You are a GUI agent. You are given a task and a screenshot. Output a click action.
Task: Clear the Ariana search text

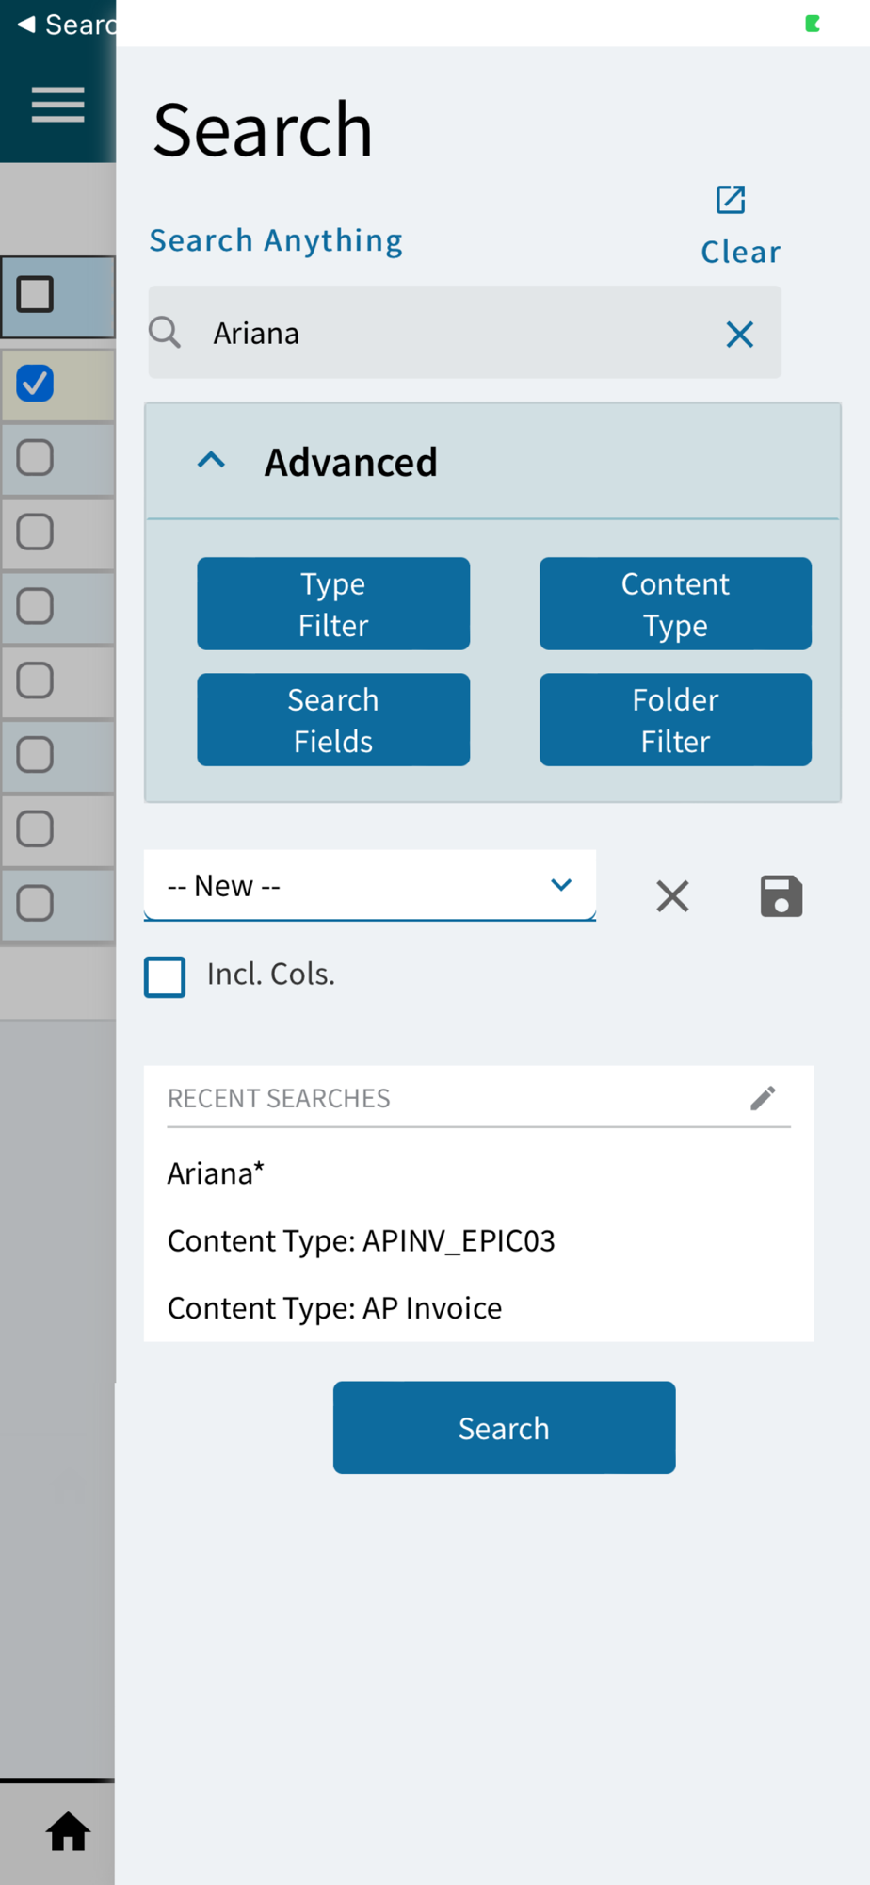739,334
